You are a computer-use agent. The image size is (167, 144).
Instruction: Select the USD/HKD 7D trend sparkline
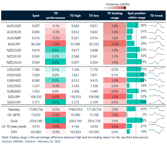(x=156, y=74)
